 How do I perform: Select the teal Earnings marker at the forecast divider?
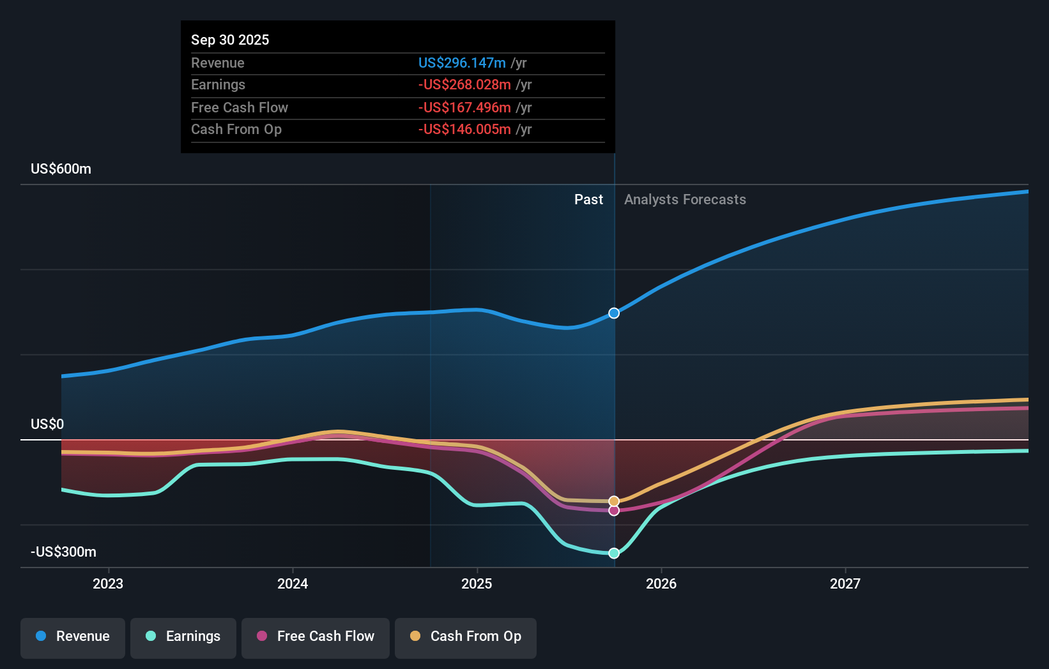click(613, 553)
